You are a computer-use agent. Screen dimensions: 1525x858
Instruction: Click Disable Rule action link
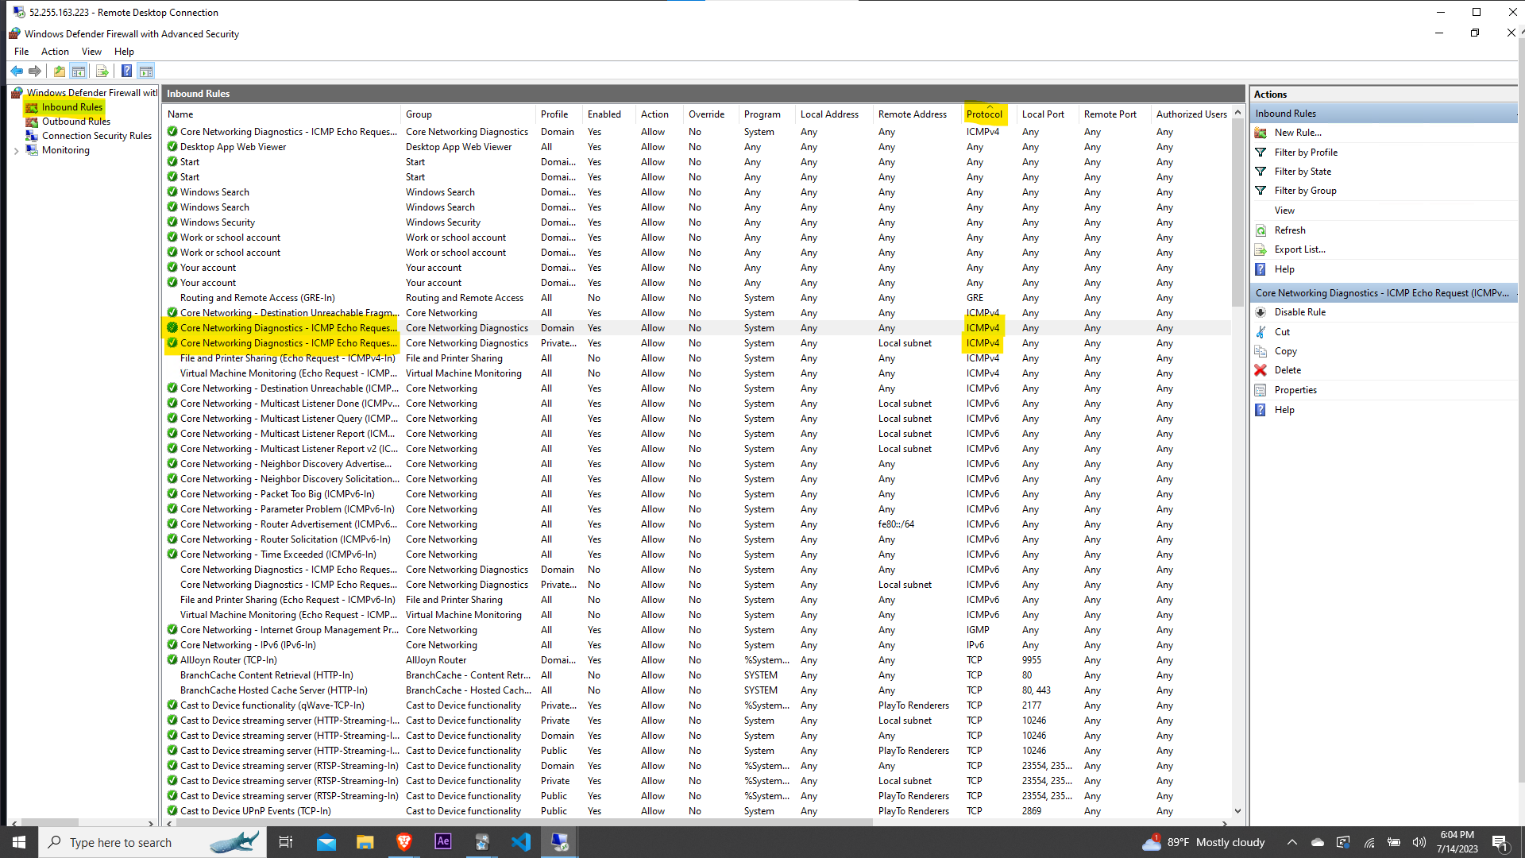1300,312
